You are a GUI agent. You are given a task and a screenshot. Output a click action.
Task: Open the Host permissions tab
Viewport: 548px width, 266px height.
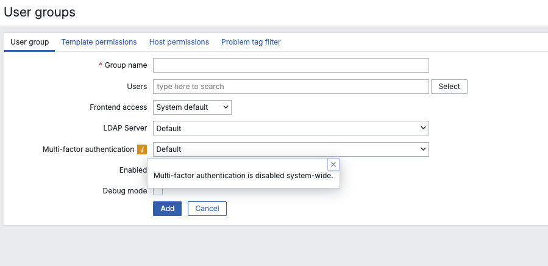pos(179,42)
